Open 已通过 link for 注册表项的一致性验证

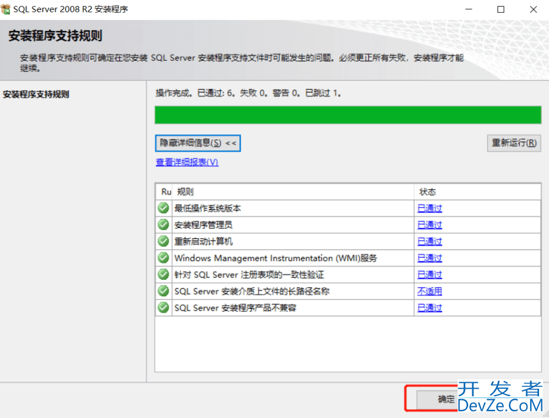[429, 275]
